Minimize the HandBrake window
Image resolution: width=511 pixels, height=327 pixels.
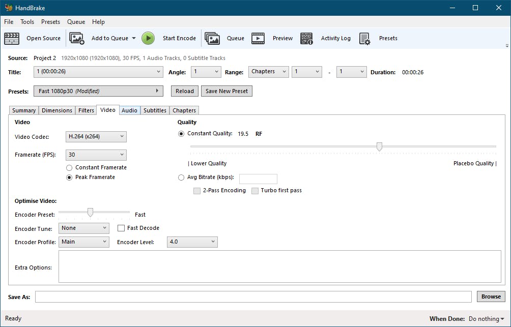tap(452, 8)
